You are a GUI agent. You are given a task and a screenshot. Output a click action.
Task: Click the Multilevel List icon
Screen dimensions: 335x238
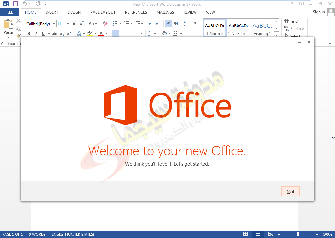tap(138, 24)
